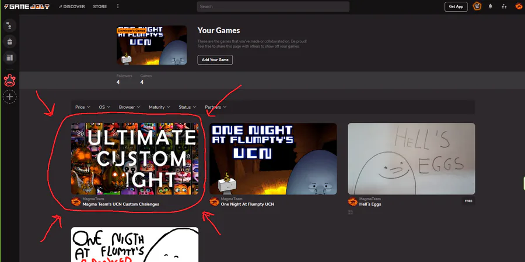Click MagmaTeam name above UCN Custom Chalenges
The image size is (525, 262).
click(93, 199)
